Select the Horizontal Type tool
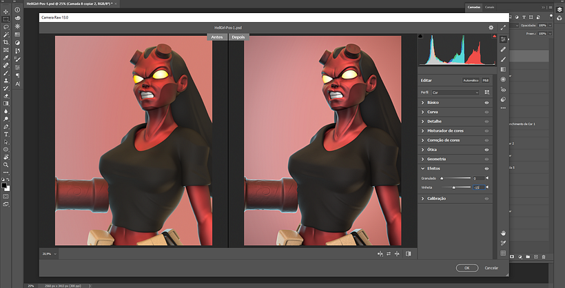The width and height of the screenshot is (565, 288). tap(6, 134)
